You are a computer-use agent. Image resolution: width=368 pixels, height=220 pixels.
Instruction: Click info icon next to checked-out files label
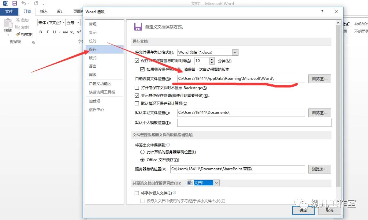point(168,145)
